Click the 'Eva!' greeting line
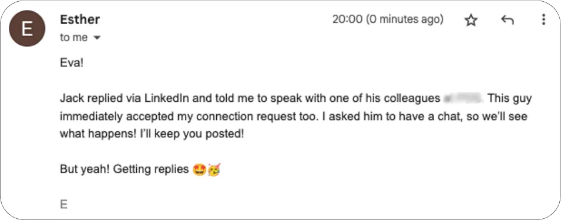Image resolution: width=561 pixels, height=220 pixels. [72, 64]
